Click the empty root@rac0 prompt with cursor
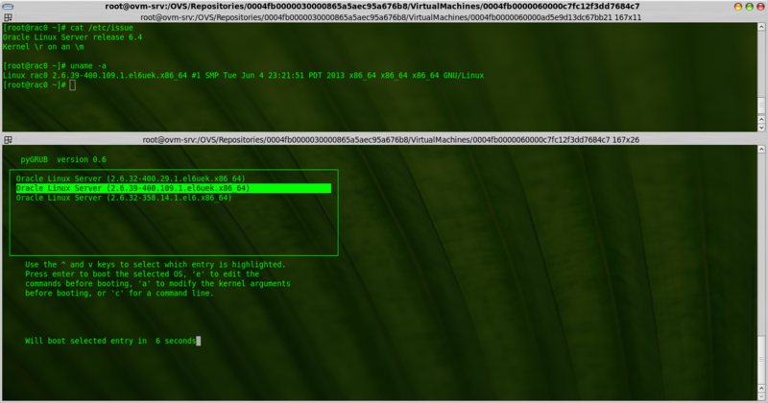The height and width of the screenshot is (403, 768). [x=39, y=85]
